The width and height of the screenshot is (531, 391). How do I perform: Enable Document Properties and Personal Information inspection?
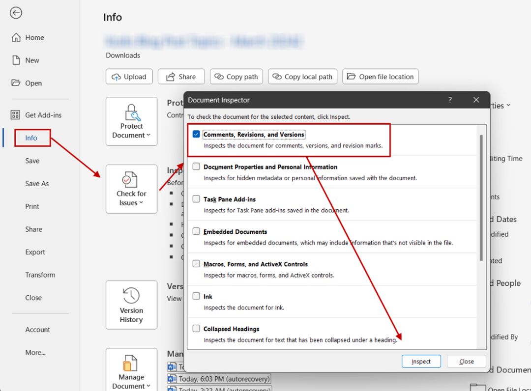[x=196, y=166]
